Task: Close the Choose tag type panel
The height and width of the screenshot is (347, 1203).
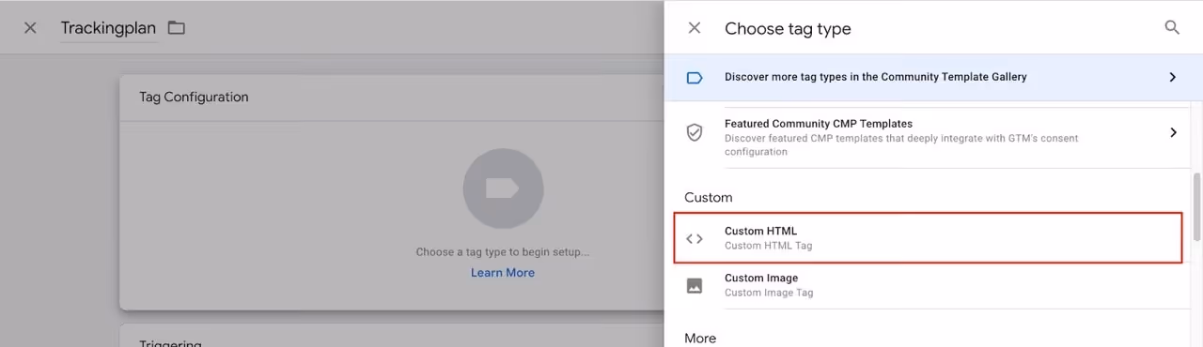Action: click(x=695, y=28)
